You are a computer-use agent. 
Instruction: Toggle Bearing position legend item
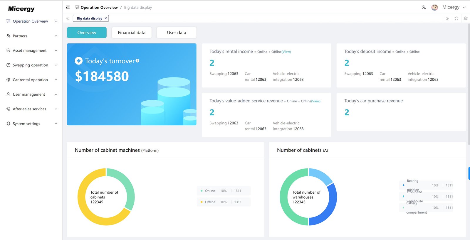[413, 185]
